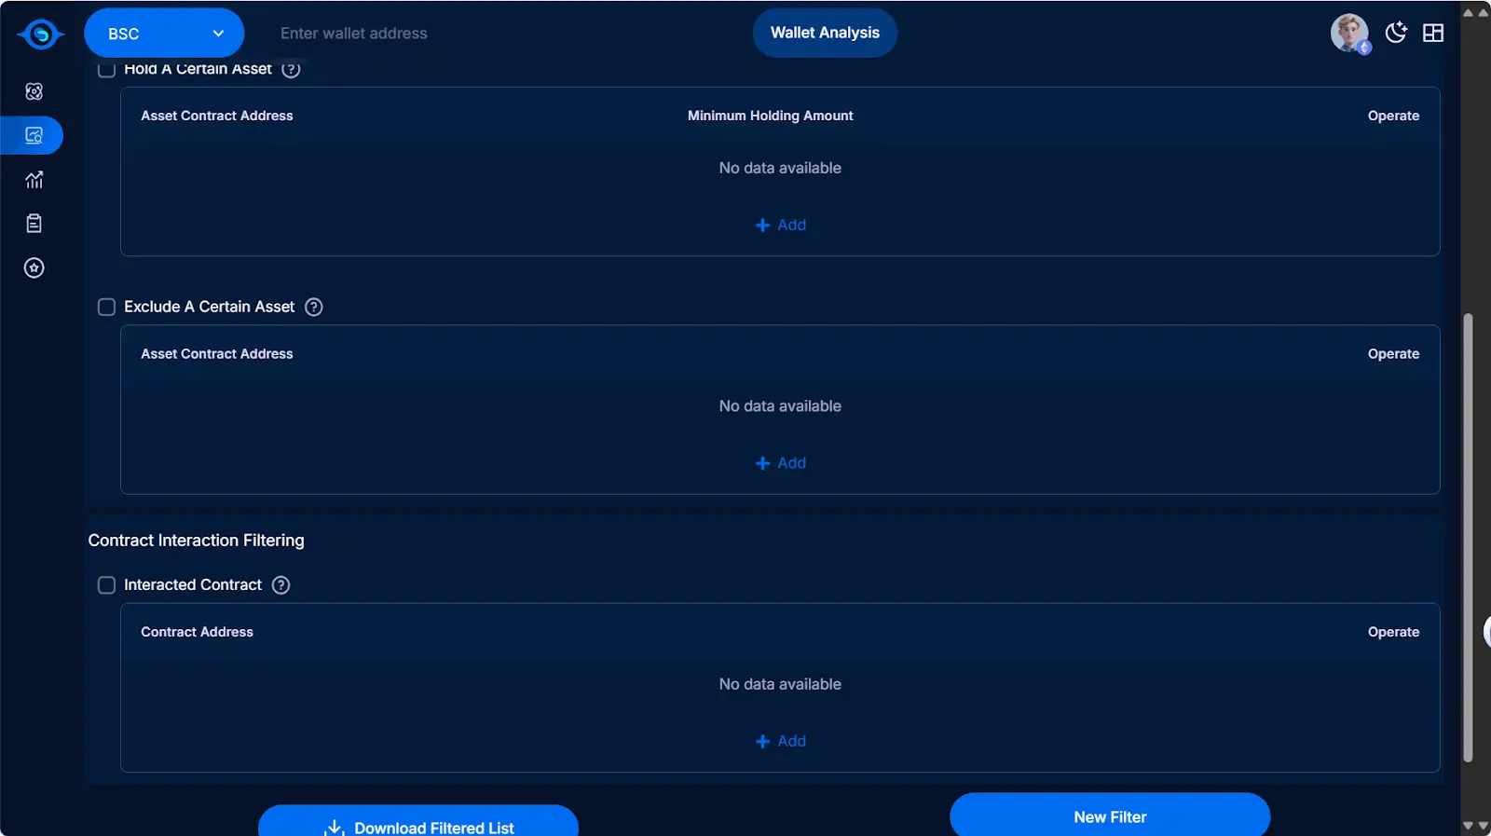Open the clipboard icon in sidebar
Viewport: 1491px width, 836px height.
(x=34, y=224)
